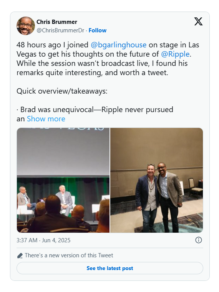Open the @ChrisBrummerDr handle

pyautogui.click(x=60, y=30)
